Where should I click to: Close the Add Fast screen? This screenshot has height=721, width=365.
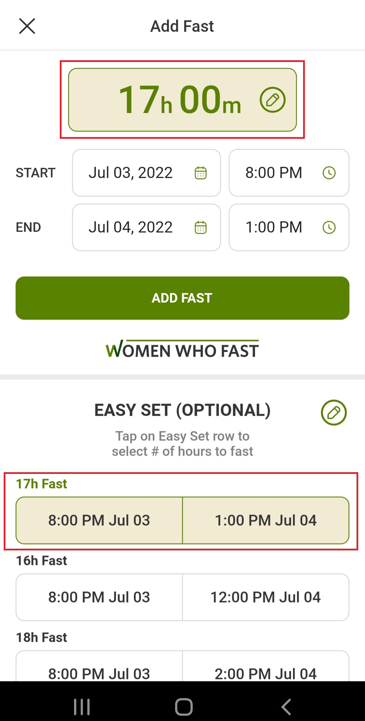point(27,26)
